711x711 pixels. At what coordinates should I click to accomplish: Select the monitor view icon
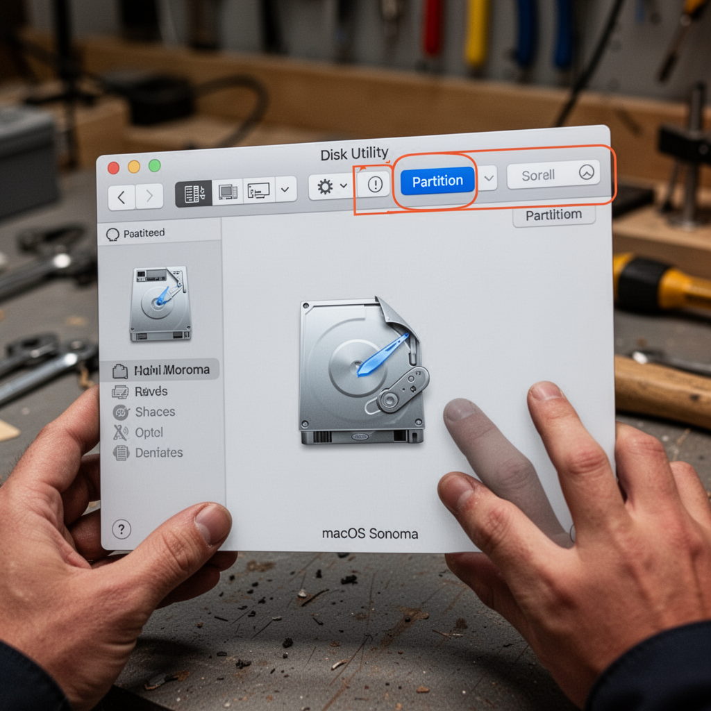tap(228, 191)
